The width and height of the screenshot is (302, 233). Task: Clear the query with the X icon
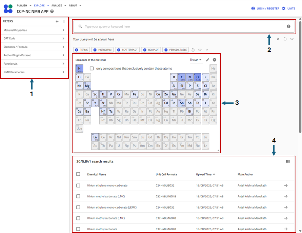[278, 39]
